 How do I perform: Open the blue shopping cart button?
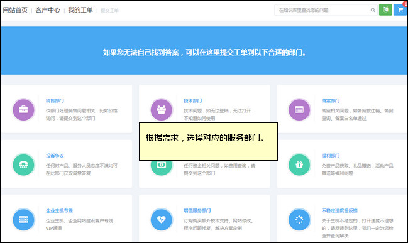coord(400,10)
